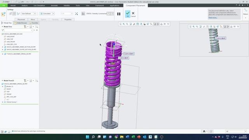Click the component placement icon at ribbon left
This screenshot has width=249, height=140.
pos(3,14)
